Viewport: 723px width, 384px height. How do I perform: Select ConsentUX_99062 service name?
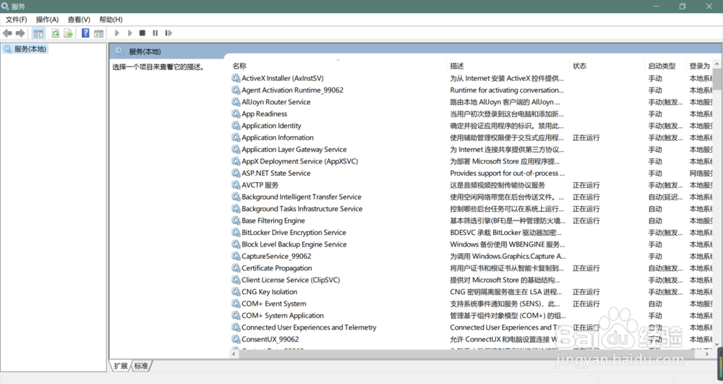(x=270, y=339)
